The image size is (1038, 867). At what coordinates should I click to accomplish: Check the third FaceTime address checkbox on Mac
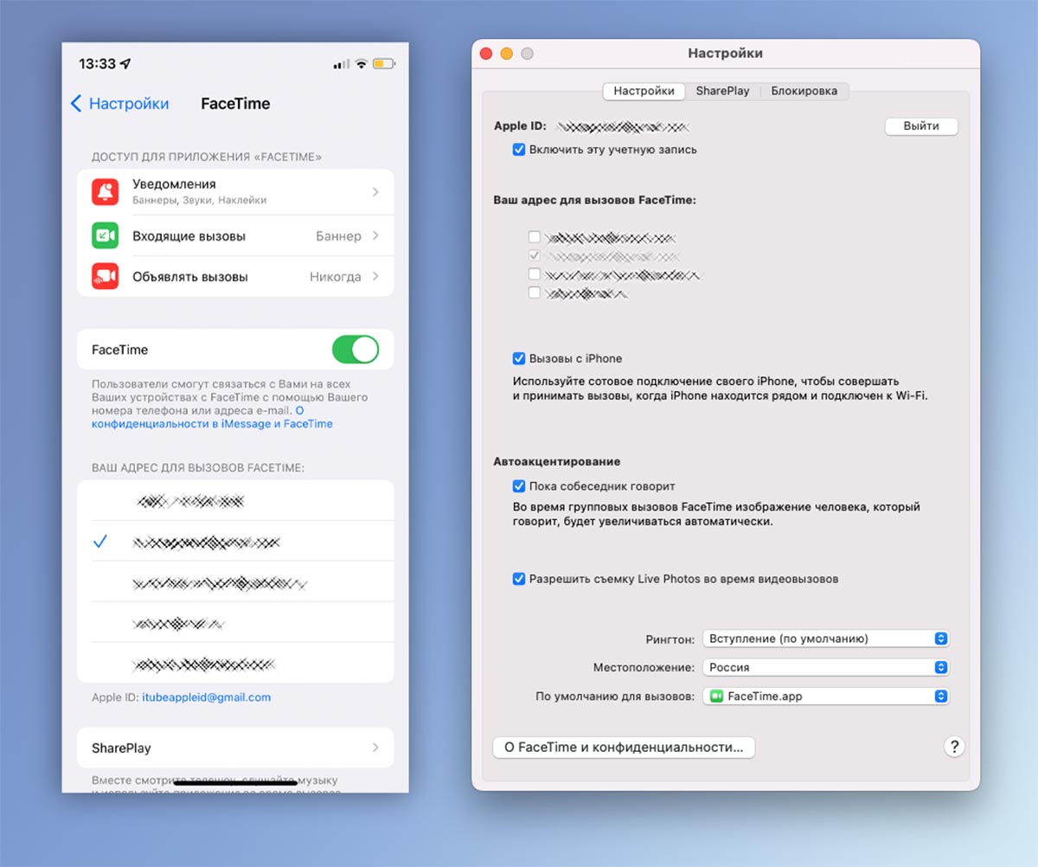coord(535,274)
